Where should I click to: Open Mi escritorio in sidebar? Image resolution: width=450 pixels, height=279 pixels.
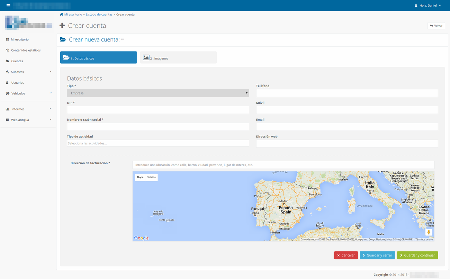coord(20,39)
